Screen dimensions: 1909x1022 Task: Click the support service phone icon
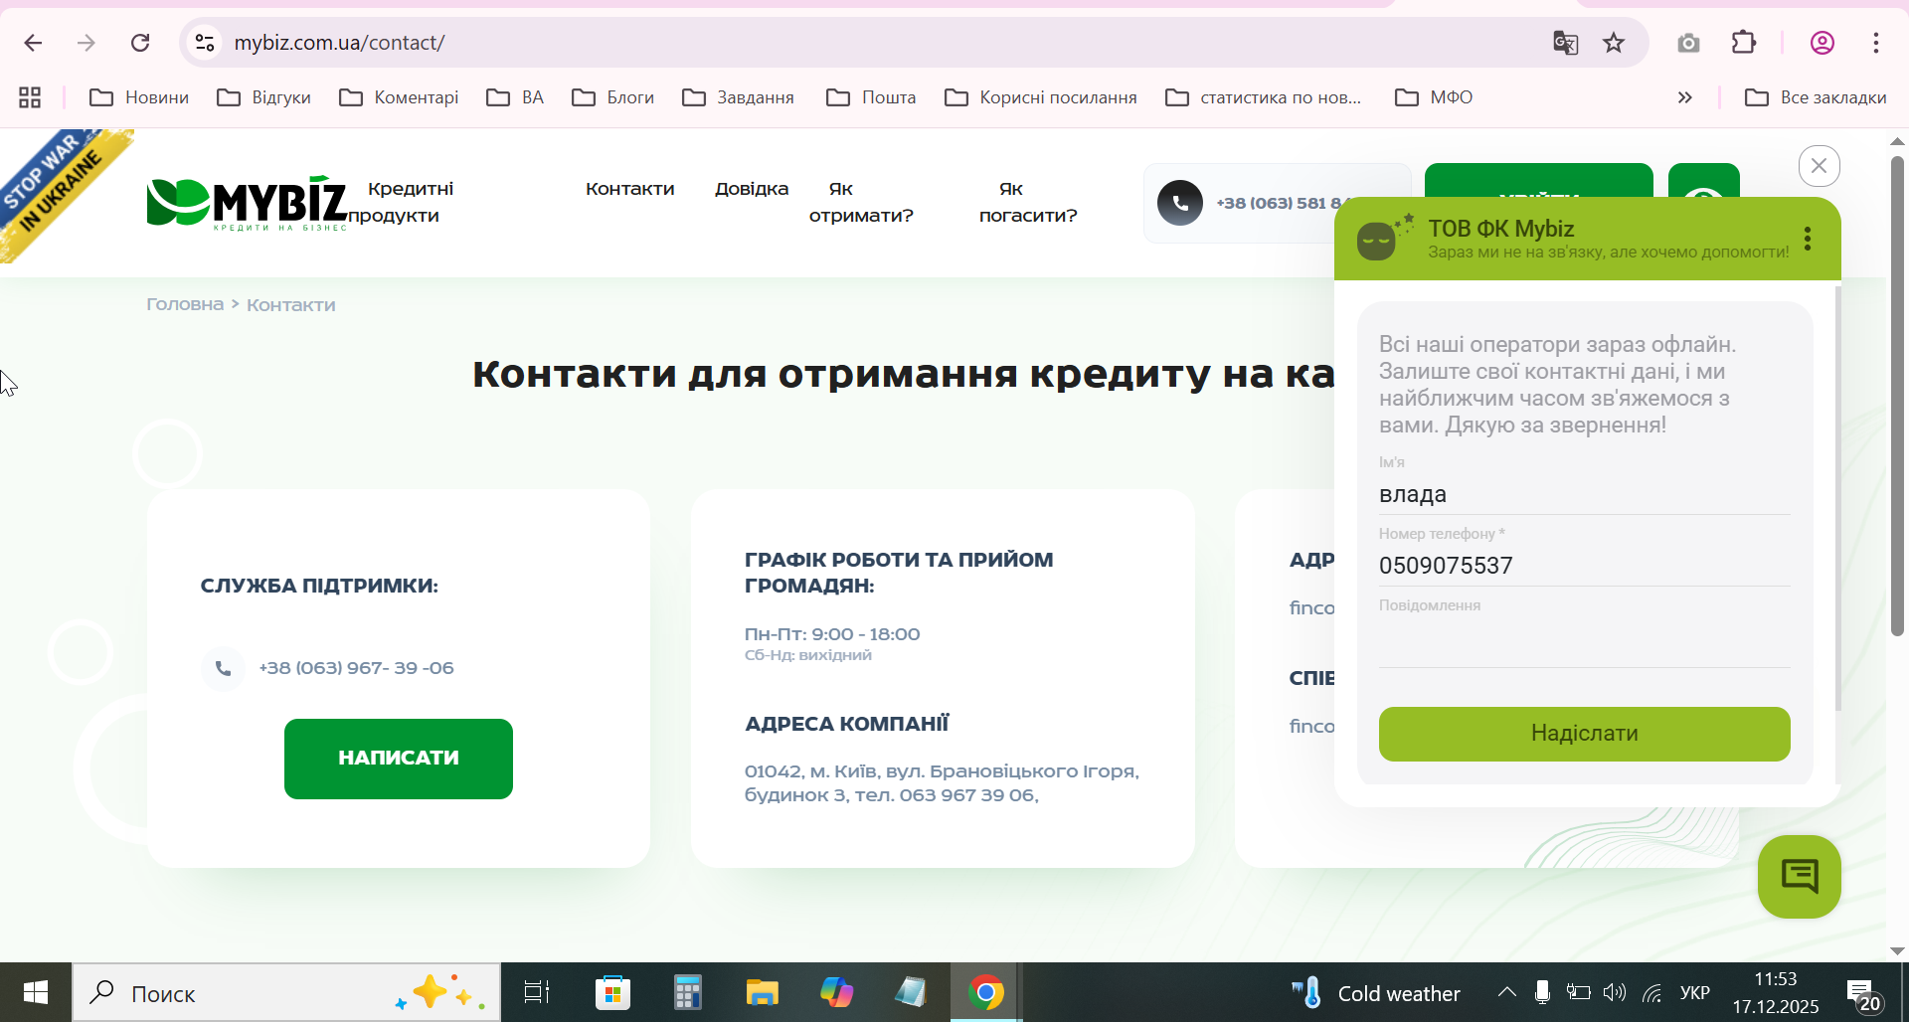(224, 669)
